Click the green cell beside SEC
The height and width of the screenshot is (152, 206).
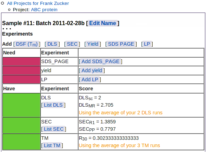click(x=21, y=126)
